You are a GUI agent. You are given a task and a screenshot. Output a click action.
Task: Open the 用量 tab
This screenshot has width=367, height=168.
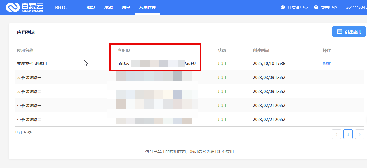126,7
